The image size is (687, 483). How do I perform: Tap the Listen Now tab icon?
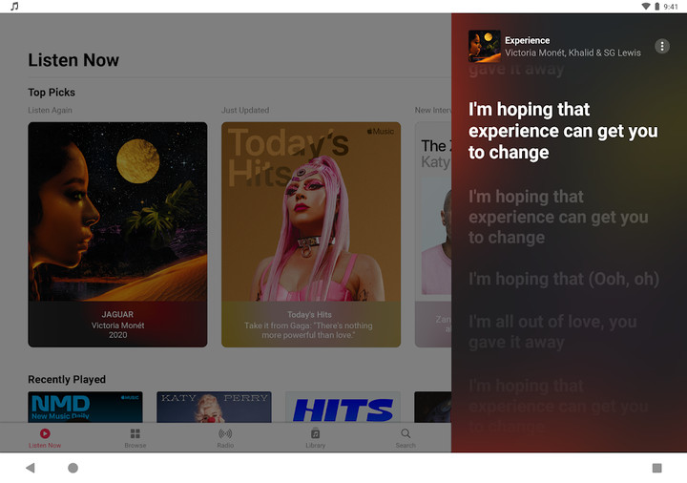(45, 434)
